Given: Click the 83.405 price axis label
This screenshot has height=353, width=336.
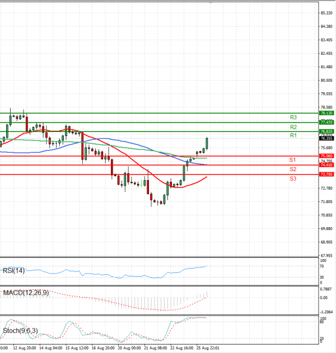Looking at the screenshot, I should (x=326, y=40).
